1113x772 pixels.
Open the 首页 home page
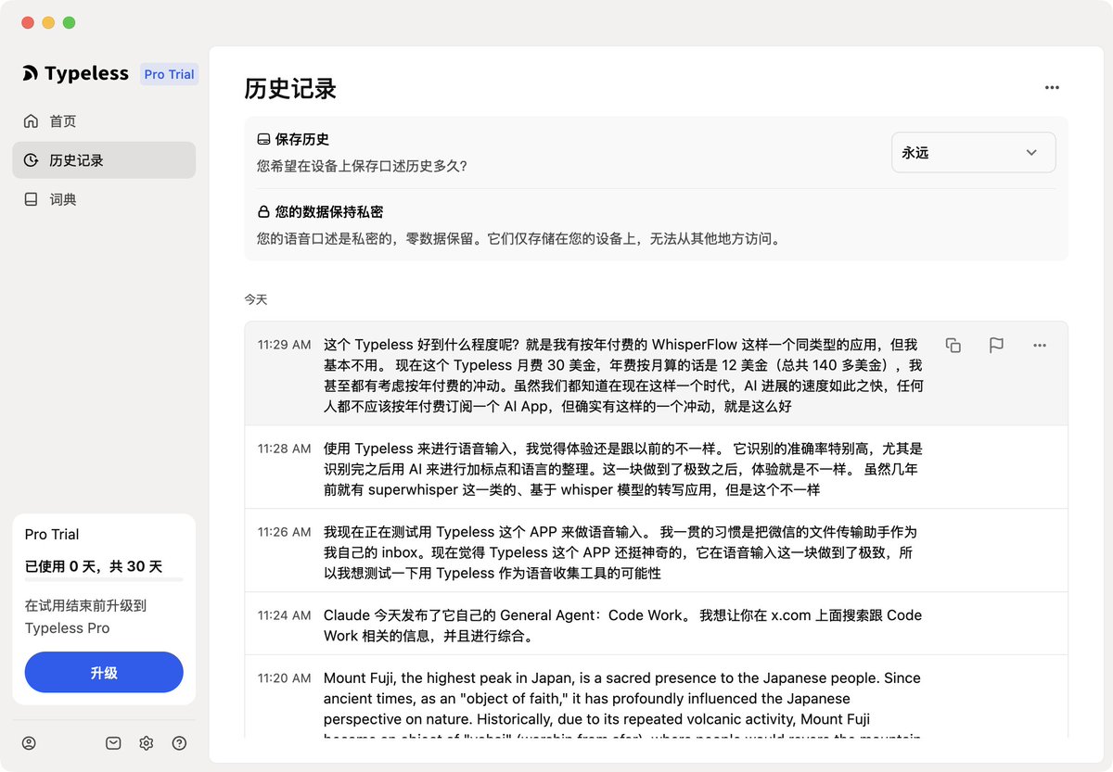pos(104,121)
